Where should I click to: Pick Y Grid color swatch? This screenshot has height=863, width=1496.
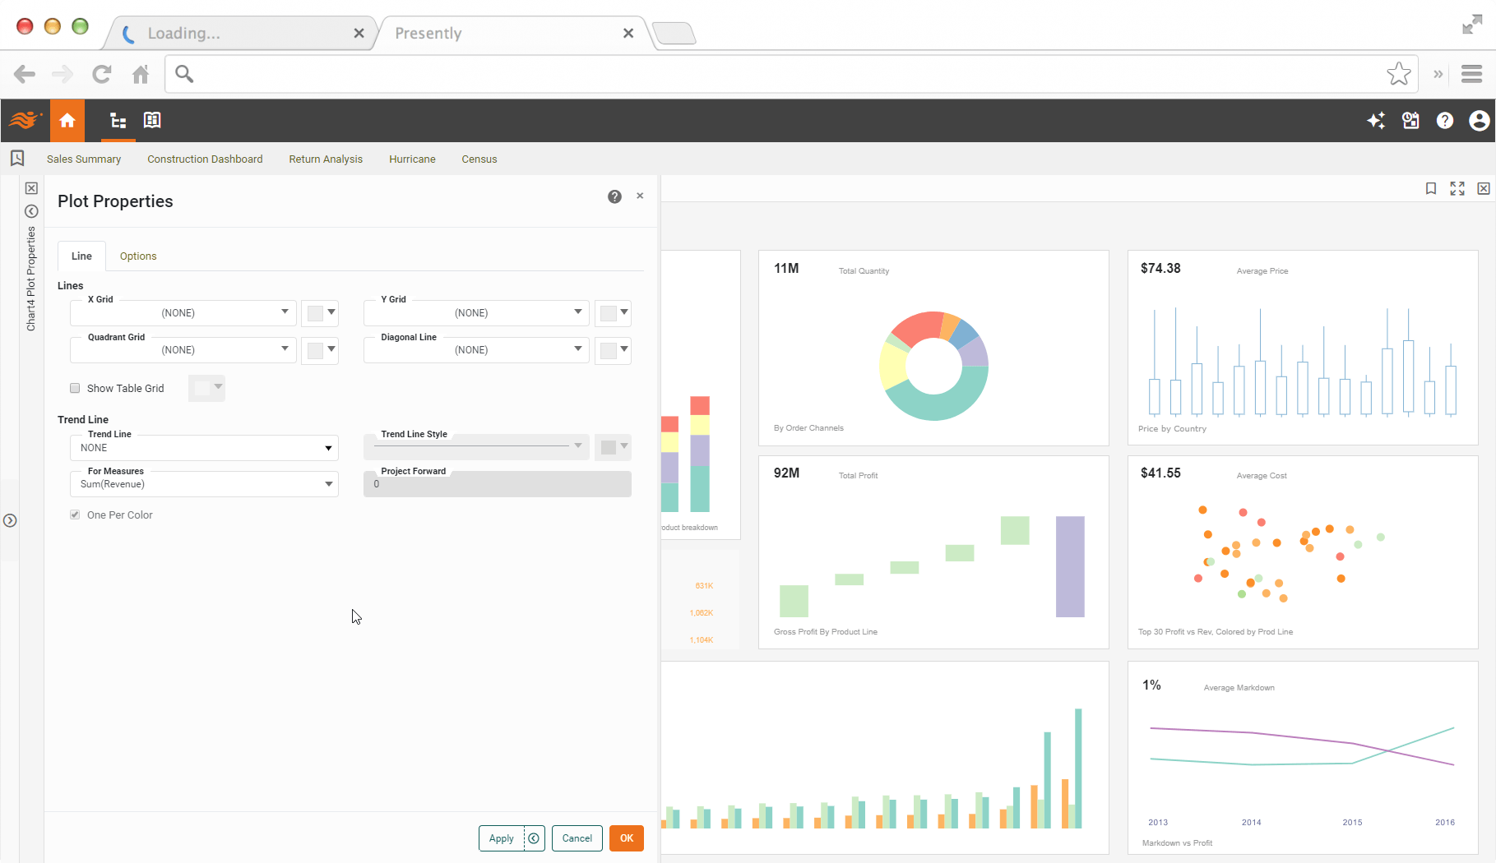coord(613,312)
